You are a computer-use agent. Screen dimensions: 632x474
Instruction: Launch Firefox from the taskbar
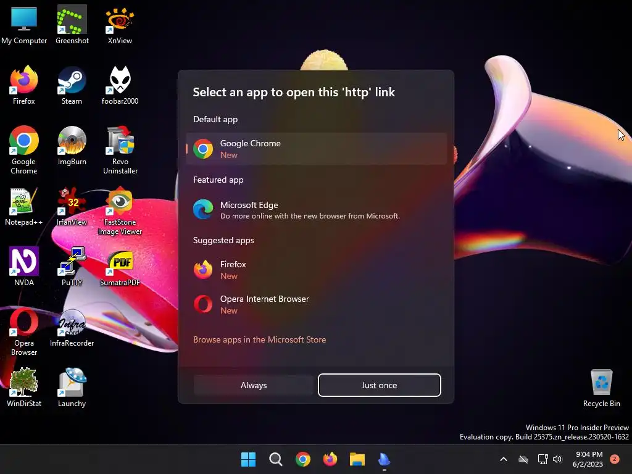[330, 459]
